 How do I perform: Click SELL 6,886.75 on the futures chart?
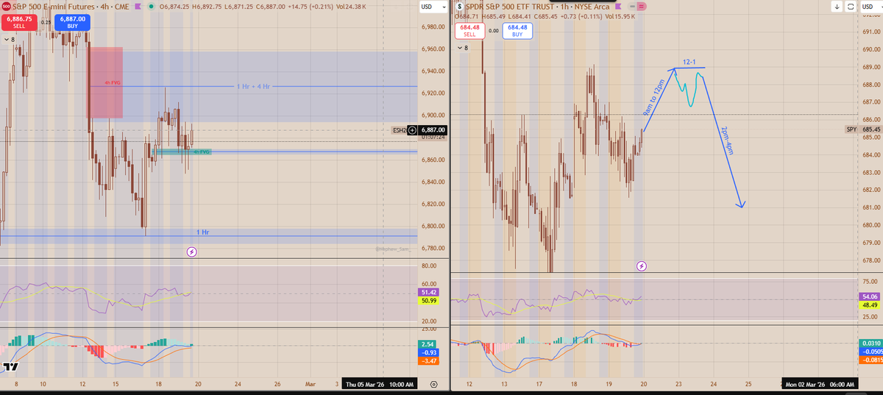[x=18, y=21]
